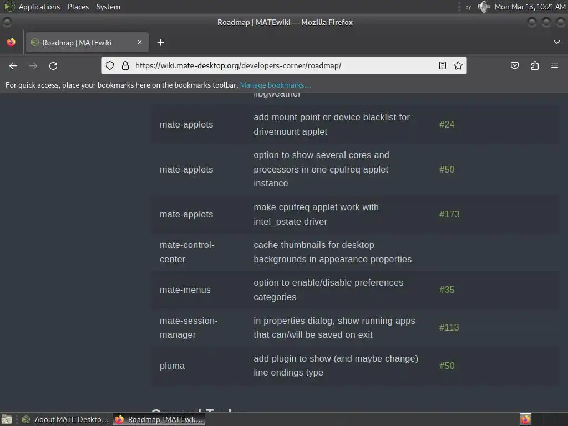Click "add mount point or device blacklist" text
568x426 pixels.
pyautogui.click(x=332, y=125)
